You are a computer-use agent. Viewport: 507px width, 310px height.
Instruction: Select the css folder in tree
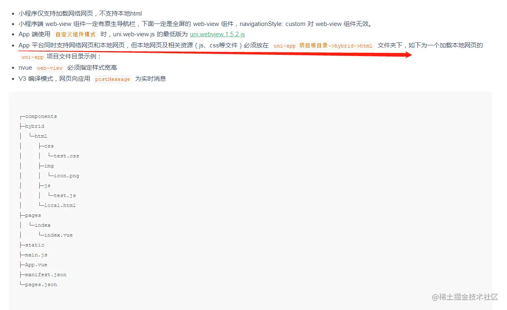tap(49, 146)
